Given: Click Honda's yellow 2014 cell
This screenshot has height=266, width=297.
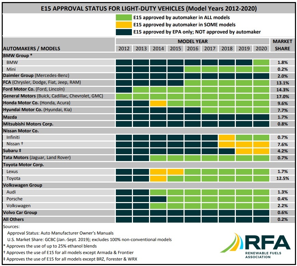Looking at the screenshot, I should [158, 103].
